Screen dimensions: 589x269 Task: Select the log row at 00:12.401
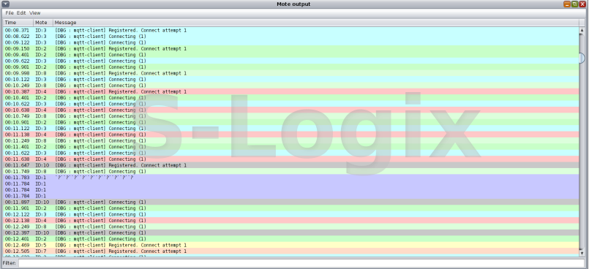pos(290,238)
